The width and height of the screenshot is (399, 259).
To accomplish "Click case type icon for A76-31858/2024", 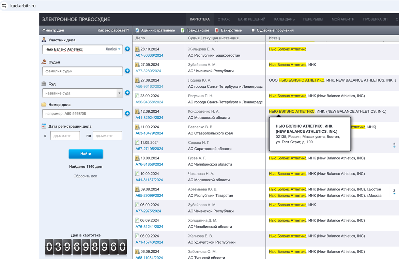I will tap(137, 158).
